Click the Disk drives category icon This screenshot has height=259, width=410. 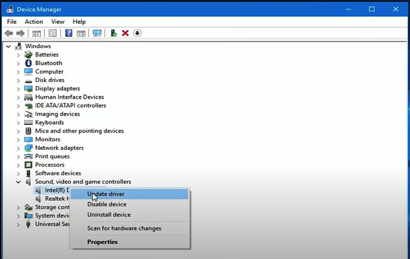click(29, 81)
